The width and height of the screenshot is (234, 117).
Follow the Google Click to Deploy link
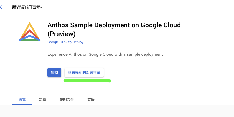[x=65, y=42]
